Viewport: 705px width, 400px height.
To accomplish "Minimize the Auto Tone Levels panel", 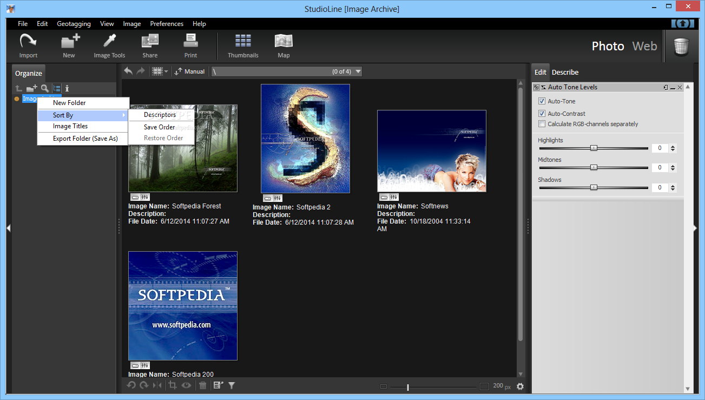I will [x=673, y=87].
